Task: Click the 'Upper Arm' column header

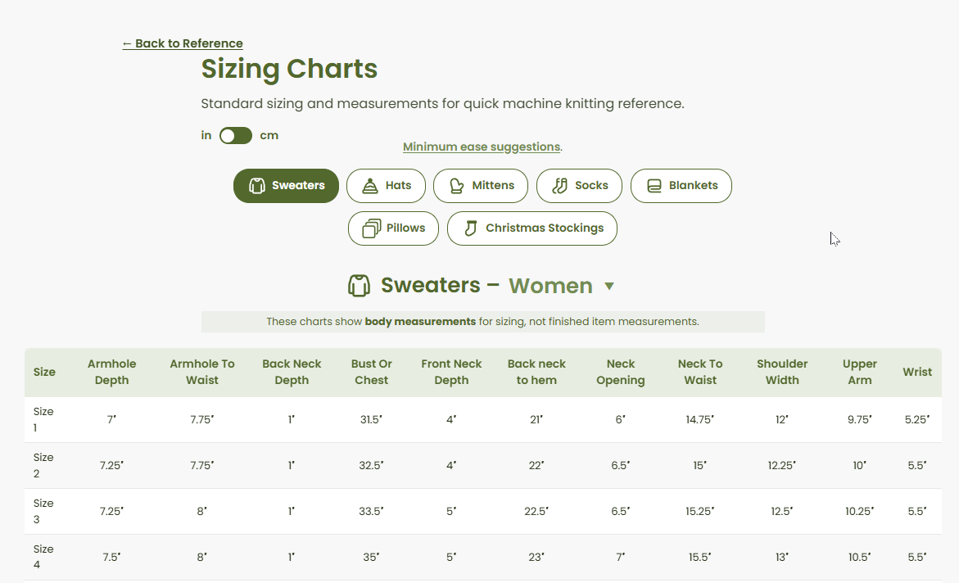Action: pos(859,372)
